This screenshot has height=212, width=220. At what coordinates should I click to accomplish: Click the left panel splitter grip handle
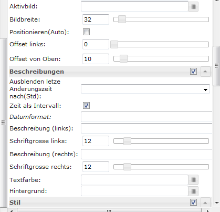[x=3, y=123]
